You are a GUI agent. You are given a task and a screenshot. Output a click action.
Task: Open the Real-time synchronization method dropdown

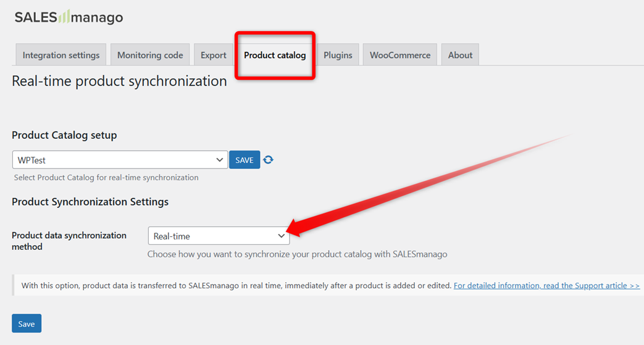(219, 236)
